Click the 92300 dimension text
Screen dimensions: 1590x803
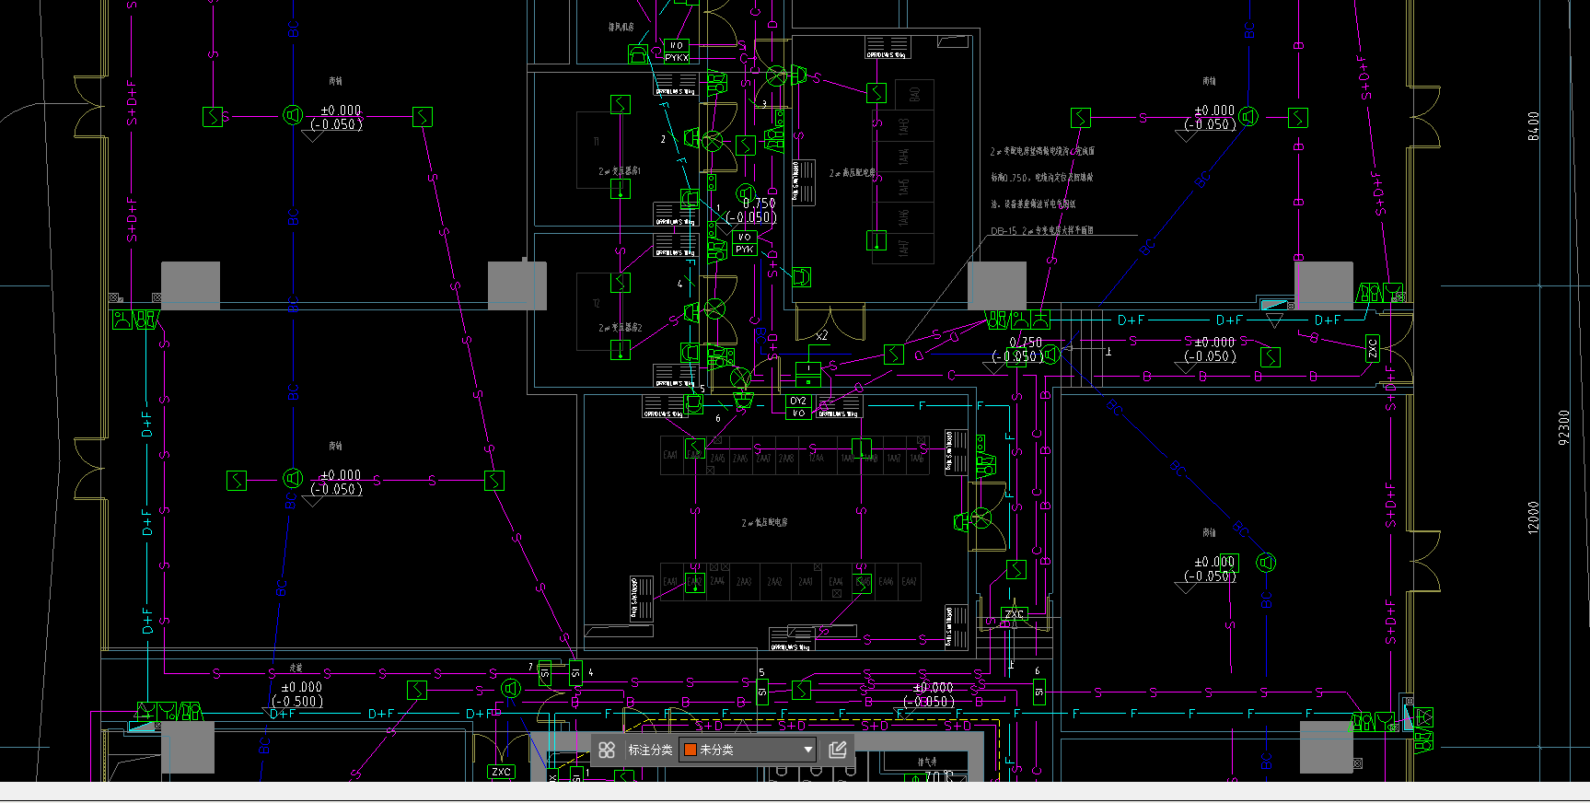(x=1563, y=428)
